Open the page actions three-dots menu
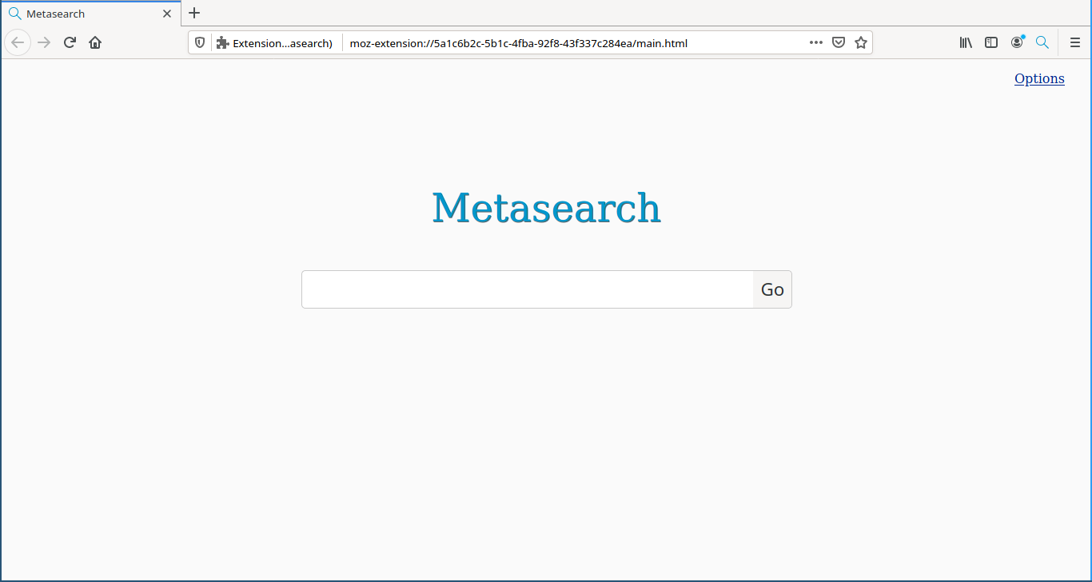1092x582 pixels. (816, 43)
